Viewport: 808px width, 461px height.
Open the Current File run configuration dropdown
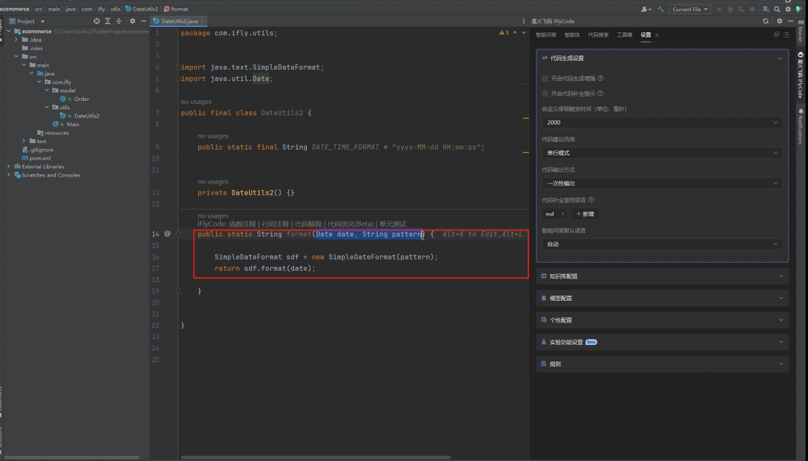691,9
